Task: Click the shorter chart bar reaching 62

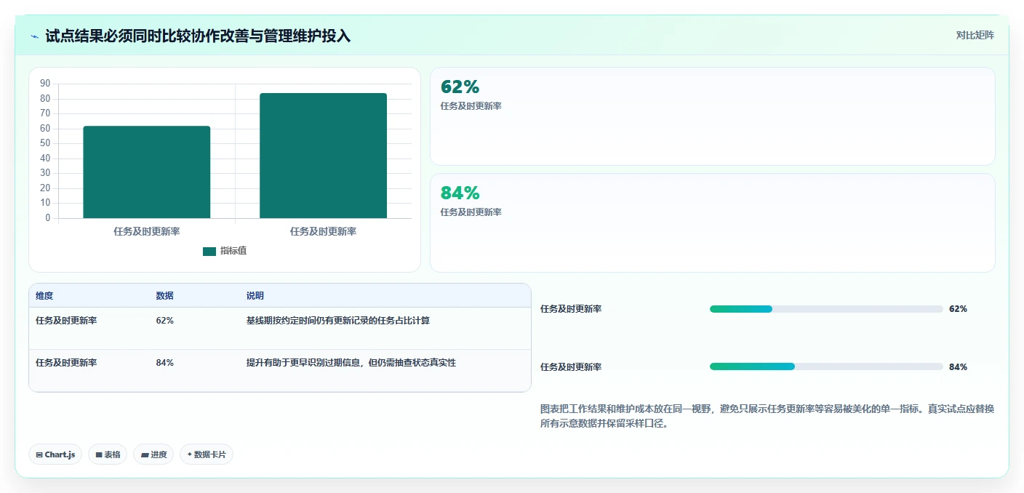Action: (147, 172)
